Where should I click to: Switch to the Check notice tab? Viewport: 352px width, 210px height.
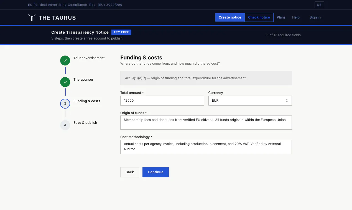pyautogui.click(x=259, y=17)
